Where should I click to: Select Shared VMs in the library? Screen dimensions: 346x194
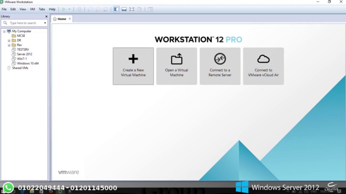click(20, 68)
